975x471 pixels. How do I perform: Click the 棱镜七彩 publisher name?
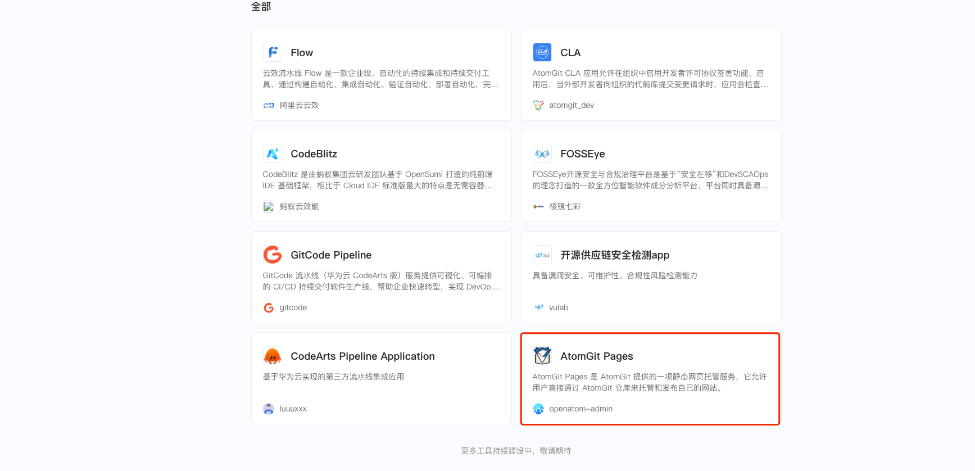[565, 206]
